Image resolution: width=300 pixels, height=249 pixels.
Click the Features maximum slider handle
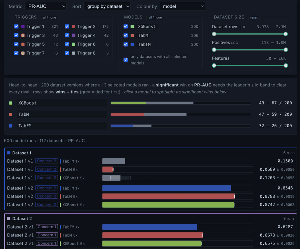point(286,66)
